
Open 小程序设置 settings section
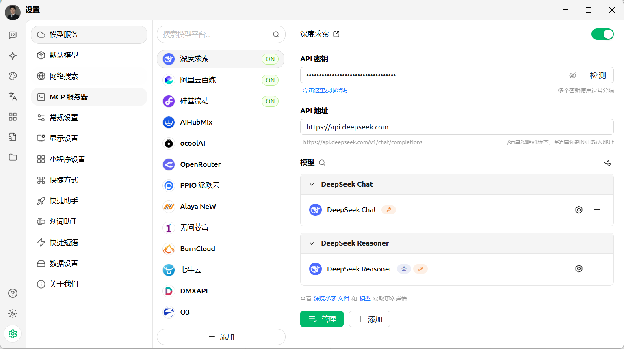tap(89, 159)
